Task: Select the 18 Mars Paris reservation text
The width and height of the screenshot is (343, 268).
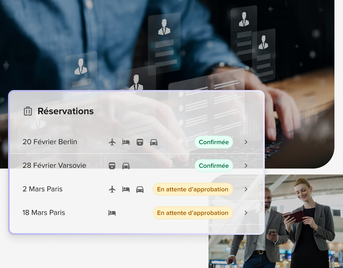Action: (x=44, y=213)
